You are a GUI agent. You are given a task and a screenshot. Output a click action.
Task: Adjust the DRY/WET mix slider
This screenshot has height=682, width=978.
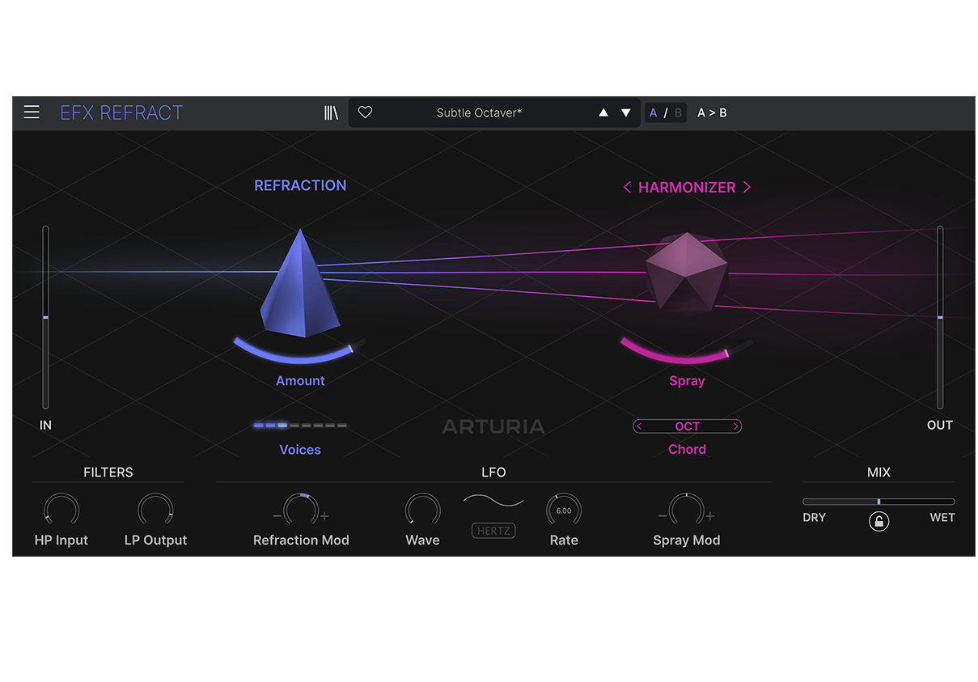point(879,502)
